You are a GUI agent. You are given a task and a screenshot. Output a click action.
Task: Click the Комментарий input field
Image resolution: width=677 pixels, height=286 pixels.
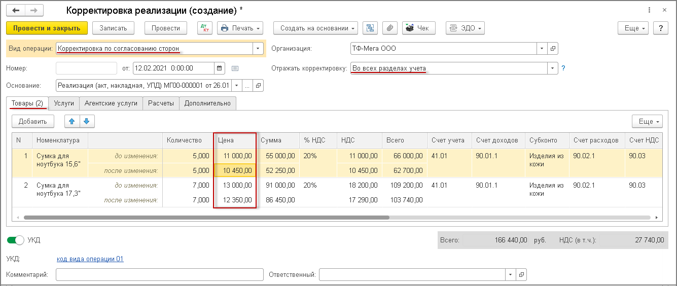160,275
